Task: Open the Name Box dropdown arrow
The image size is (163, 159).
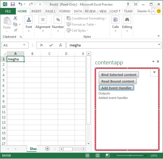Action: [x=24, y=45]
